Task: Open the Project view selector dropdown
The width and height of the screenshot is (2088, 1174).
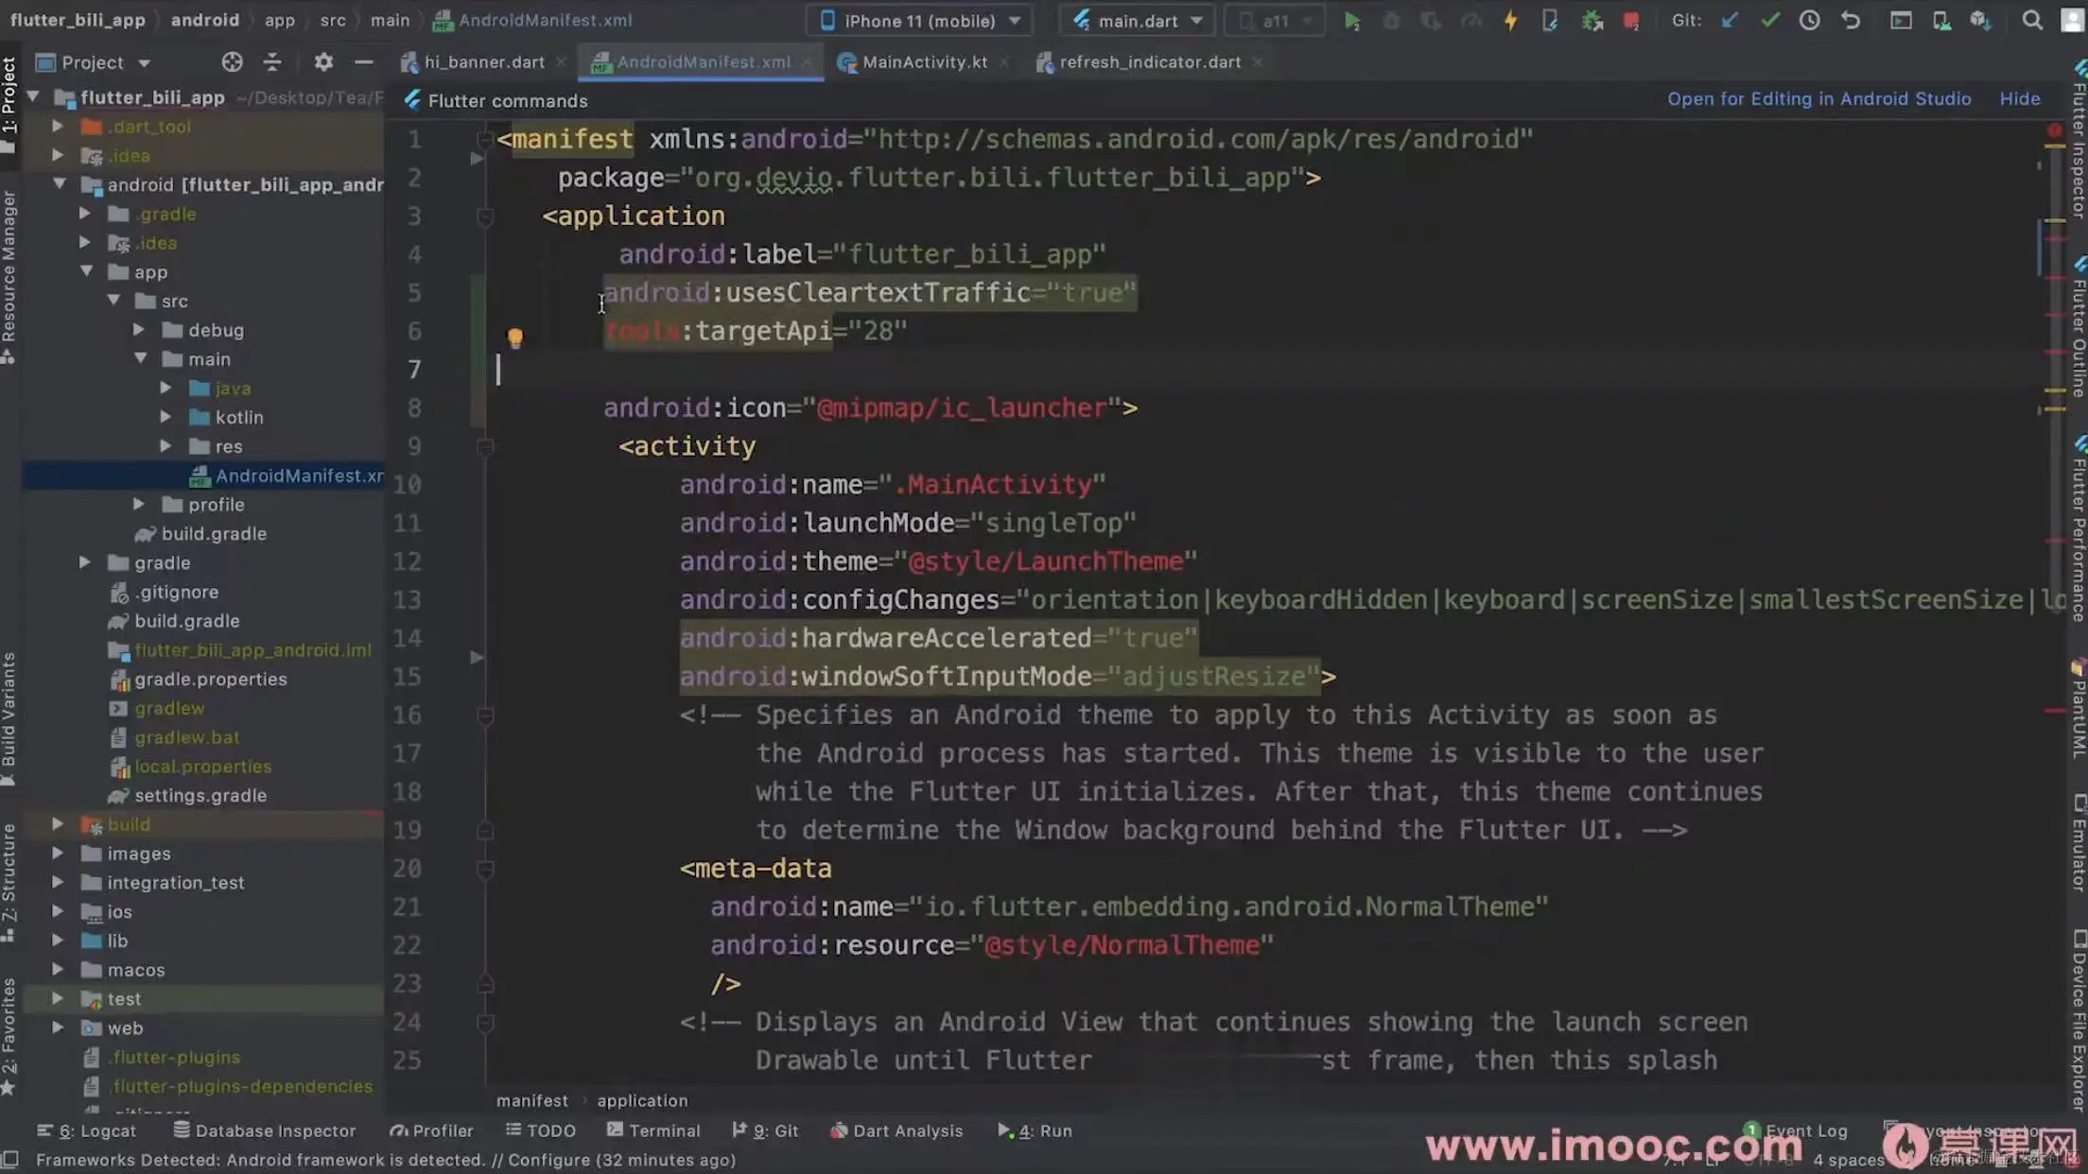Action: click(93, 62)
